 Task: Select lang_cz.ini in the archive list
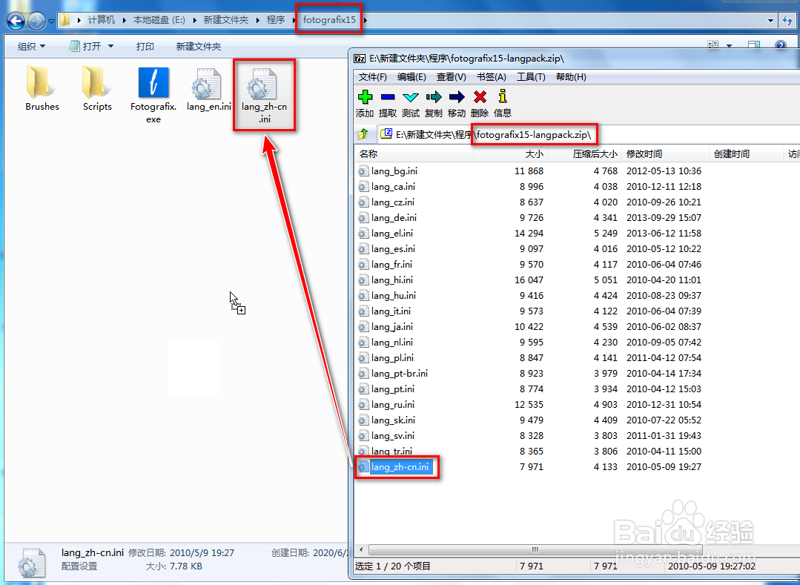(393, 202)
